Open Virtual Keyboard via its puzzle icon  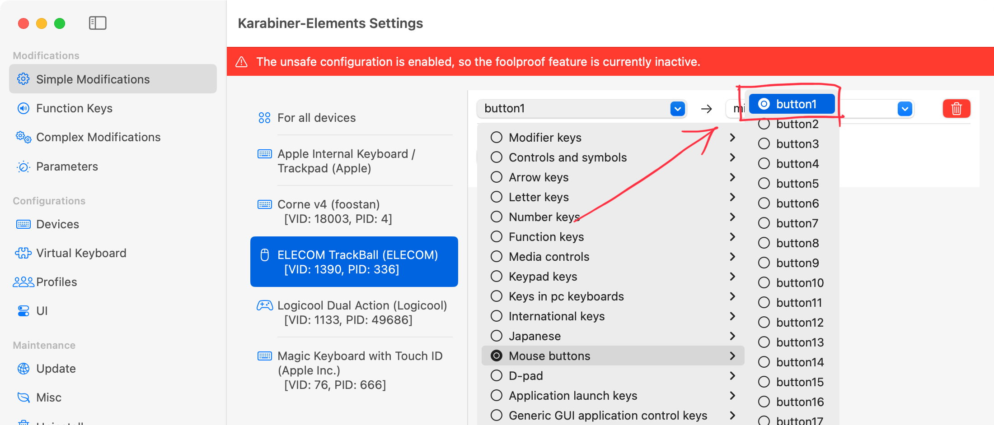click(x=23, y=253)
